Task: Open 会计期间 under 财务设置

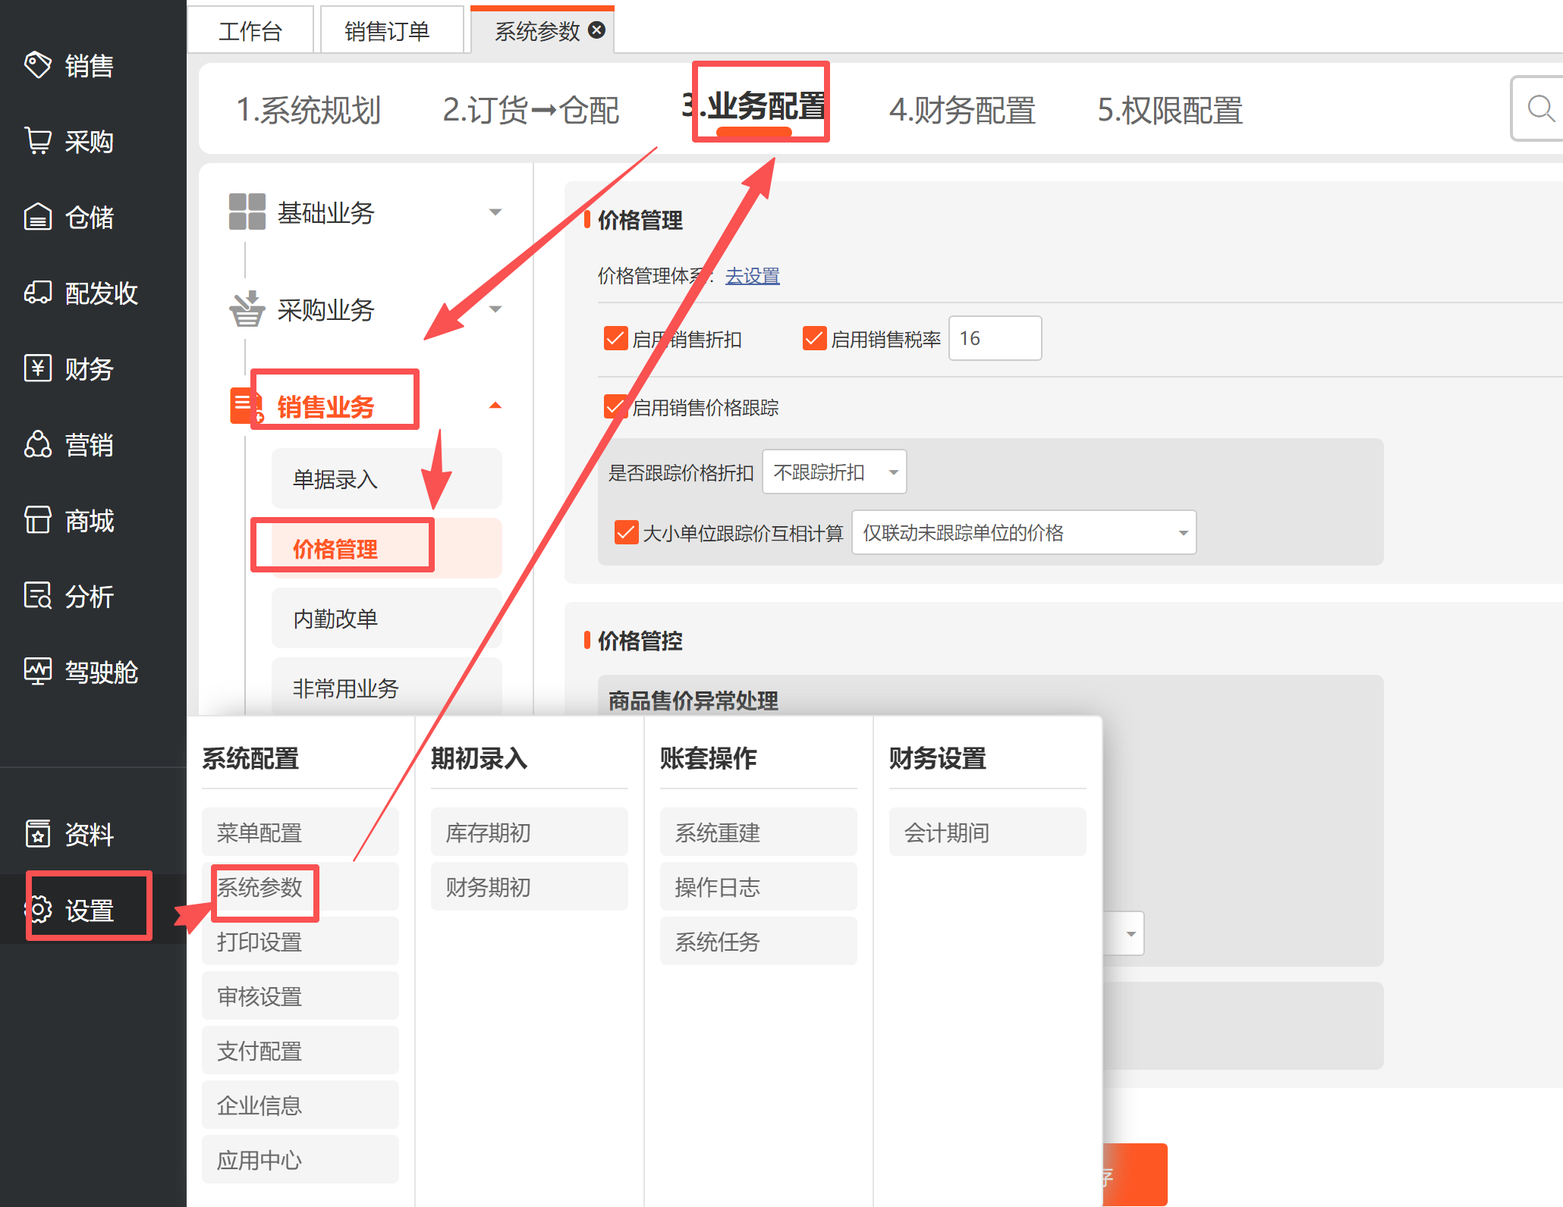Action: [988, 832]
